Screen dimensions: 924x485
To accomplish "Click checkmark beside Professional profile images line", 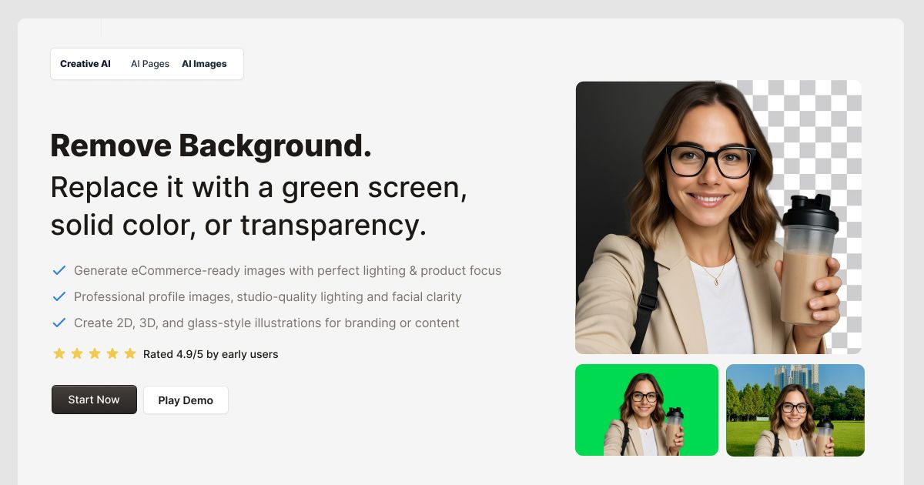I will click(59, 296).
